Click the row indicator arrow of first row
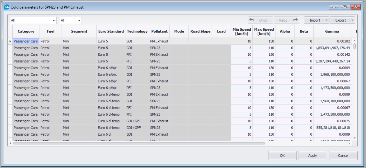366x168 pixels. [x=10, y=41]
